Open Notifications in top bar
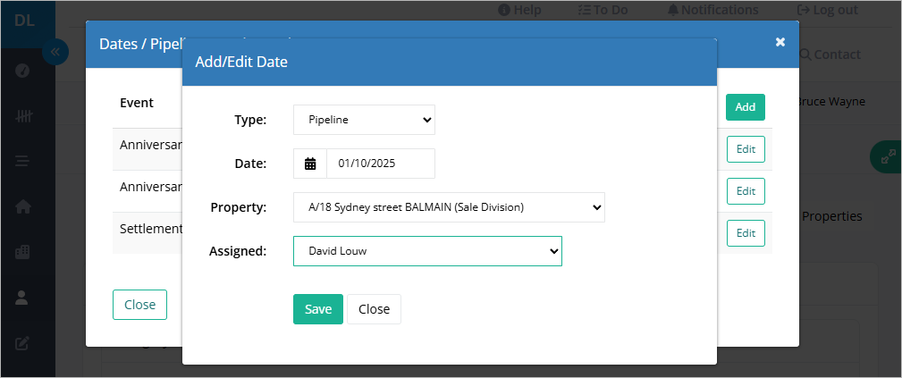The image size is (902, 378). [712, 10]
